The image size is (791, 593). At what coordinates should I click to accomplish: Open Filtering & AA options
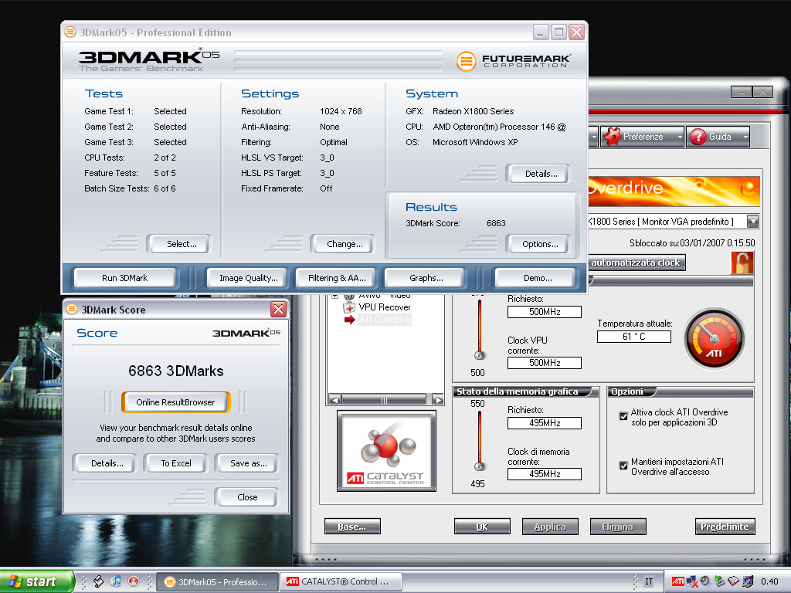click(337, 278)
